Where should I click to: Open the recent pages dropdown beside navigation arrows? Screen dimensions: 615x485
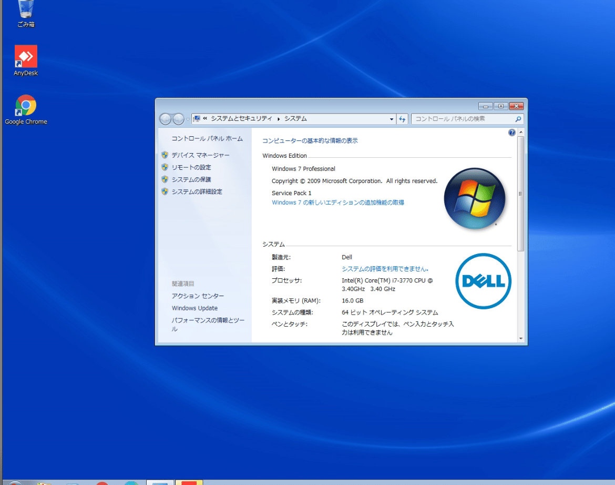[188, 119]
